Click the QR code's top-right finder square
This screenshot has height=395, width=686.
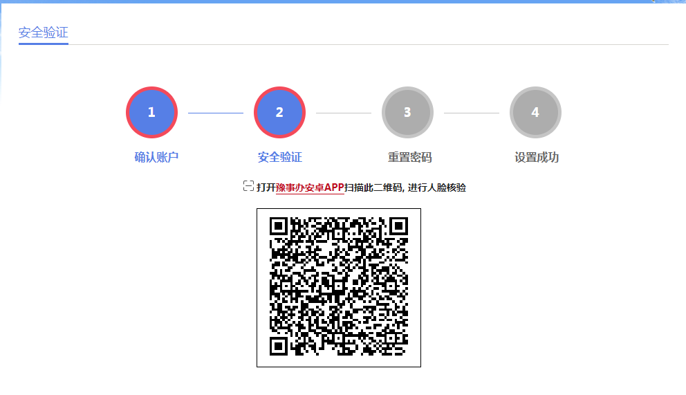click(398, 226)
